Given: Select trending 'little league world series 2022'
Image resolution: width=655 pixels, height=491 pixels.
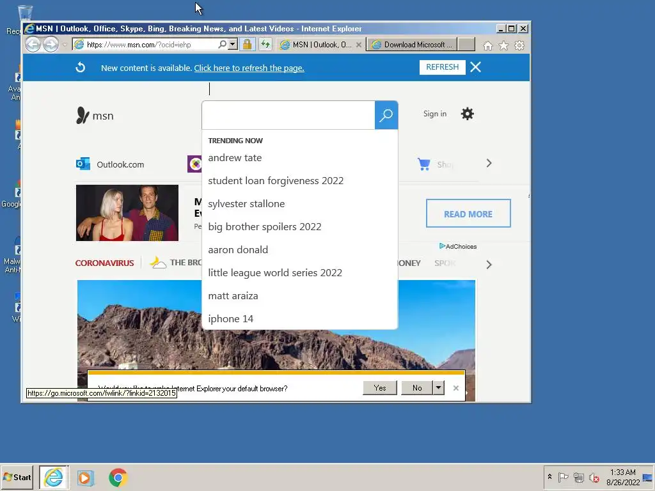Looking at the screenshot, I should pyautogui.click(x=275, y=272).
